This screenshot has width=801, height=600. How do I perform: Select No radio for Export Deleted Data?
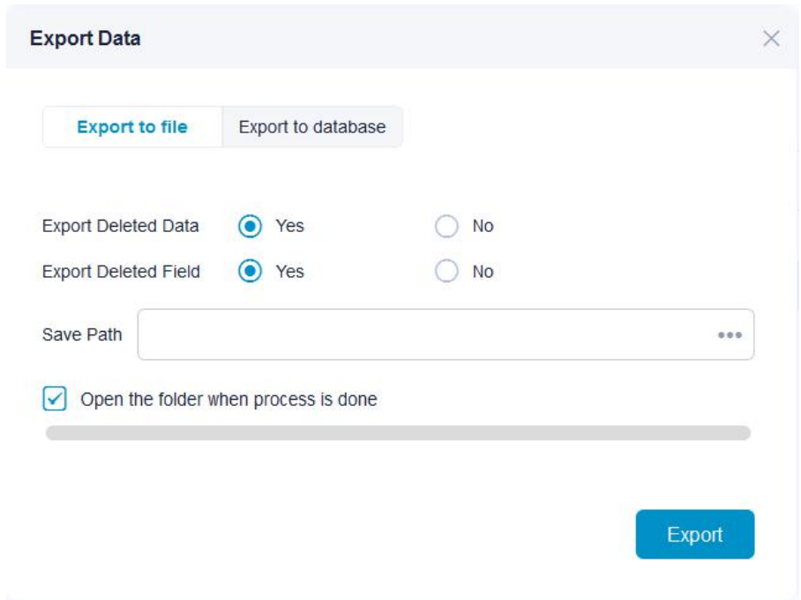pyautogui.click(x=447, y=227)
